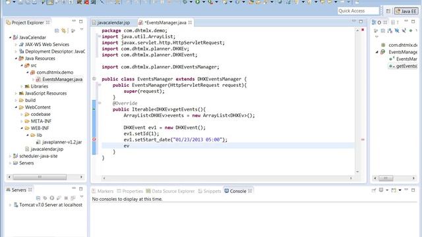Maximize the editor area
Screen dimensions: 422x237
[361, 22]
